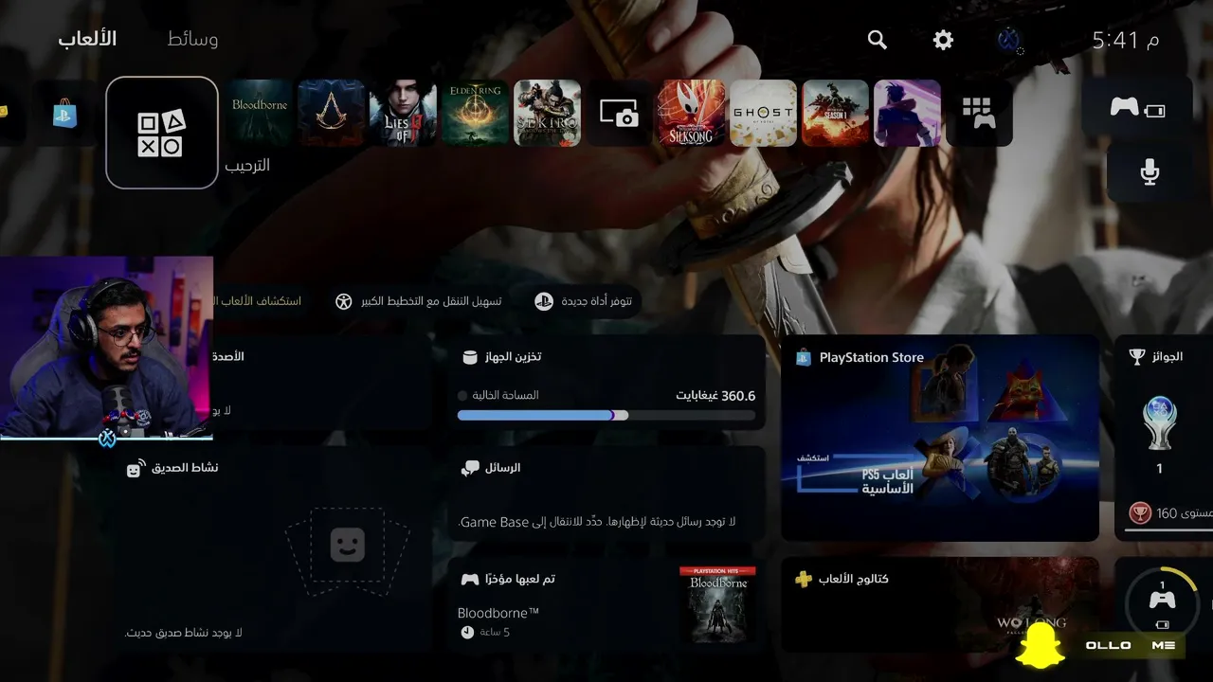The image size is (1213, 682).
Task: Click the 'Bloodborne™' recently played title
Action: 498,613
